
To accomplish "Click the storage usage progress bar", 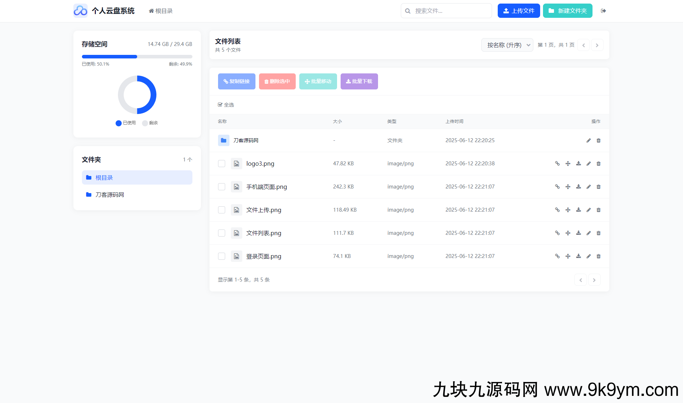I will [137, 56].
